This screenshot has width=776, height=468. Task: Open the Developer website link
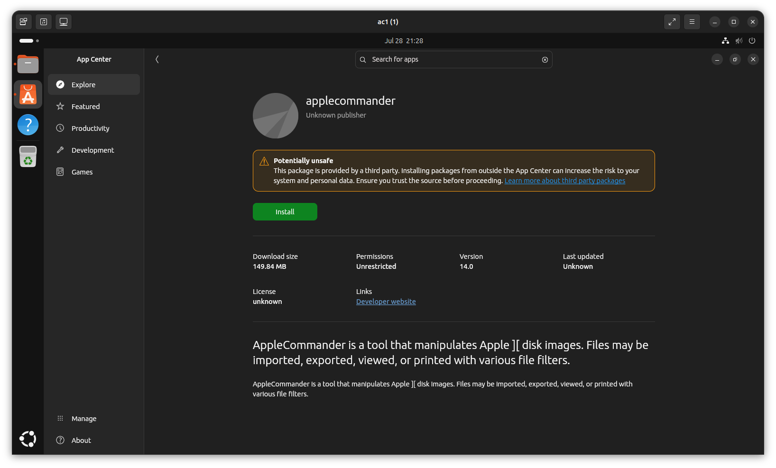[386, 302]
